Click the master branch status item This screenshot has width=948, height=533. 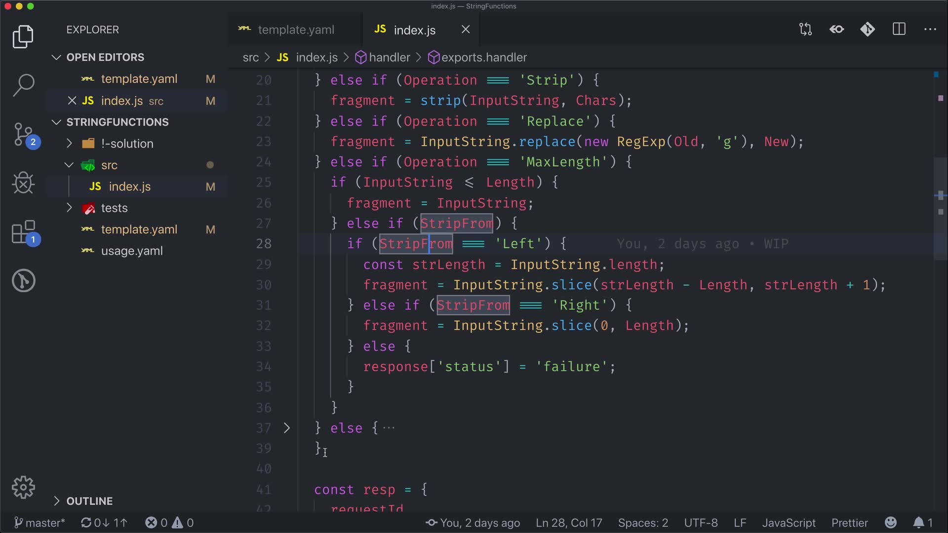[x=39, y=523]
